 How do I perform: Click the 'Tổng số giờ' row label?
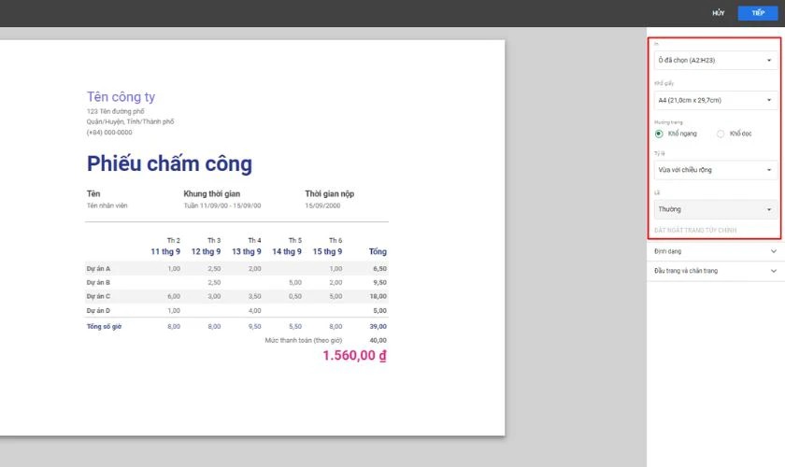point(104,326)
